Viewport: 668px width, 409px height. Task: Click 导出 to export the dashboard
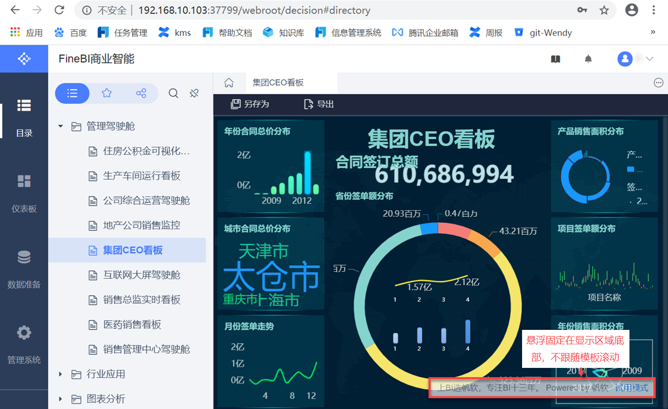point(319,104)
